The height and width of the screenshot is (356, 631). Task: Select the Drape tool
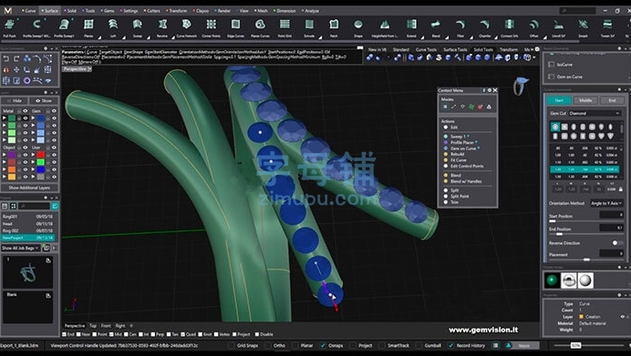pos(358,28)
